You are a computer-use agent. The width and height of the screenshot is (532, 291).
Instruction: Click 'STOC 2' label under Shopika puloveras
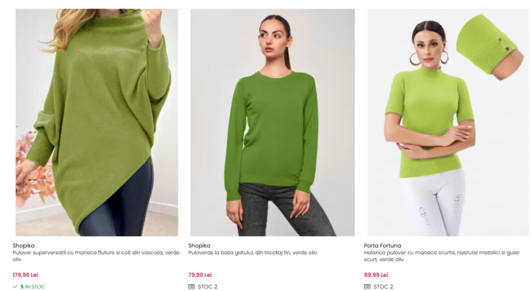[x=207, y=286]
